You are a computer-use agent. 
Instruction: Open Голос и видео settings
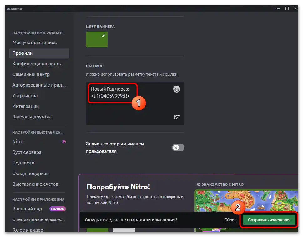pyautogui.click(x=39, y=230)
